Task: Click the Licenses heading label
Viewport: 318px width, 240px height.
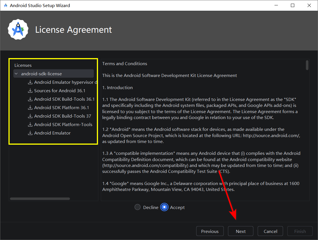Action: (23, 65)
